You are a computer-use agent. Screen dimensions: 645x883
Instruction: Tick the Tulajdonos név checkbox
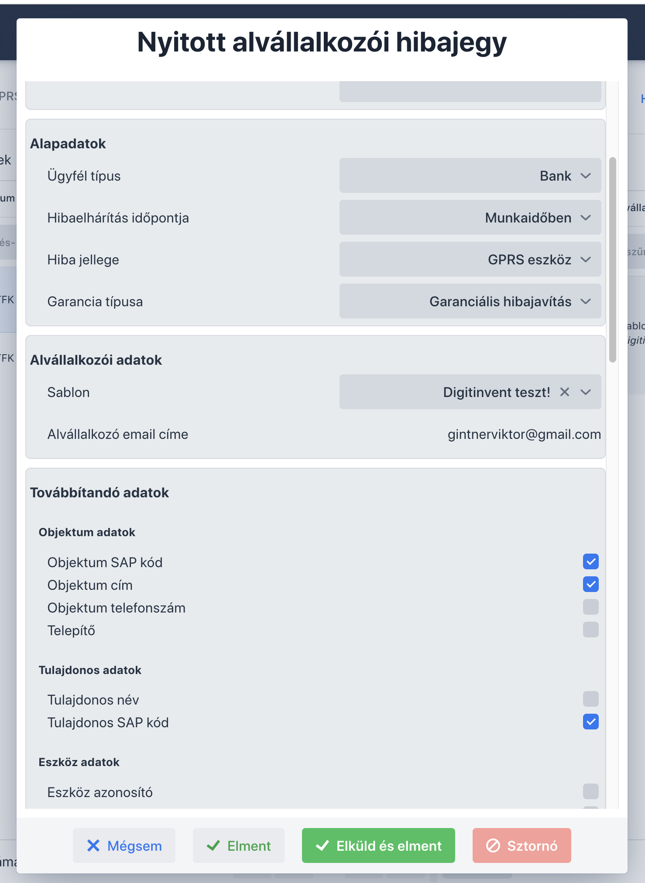tap(591, 699)
